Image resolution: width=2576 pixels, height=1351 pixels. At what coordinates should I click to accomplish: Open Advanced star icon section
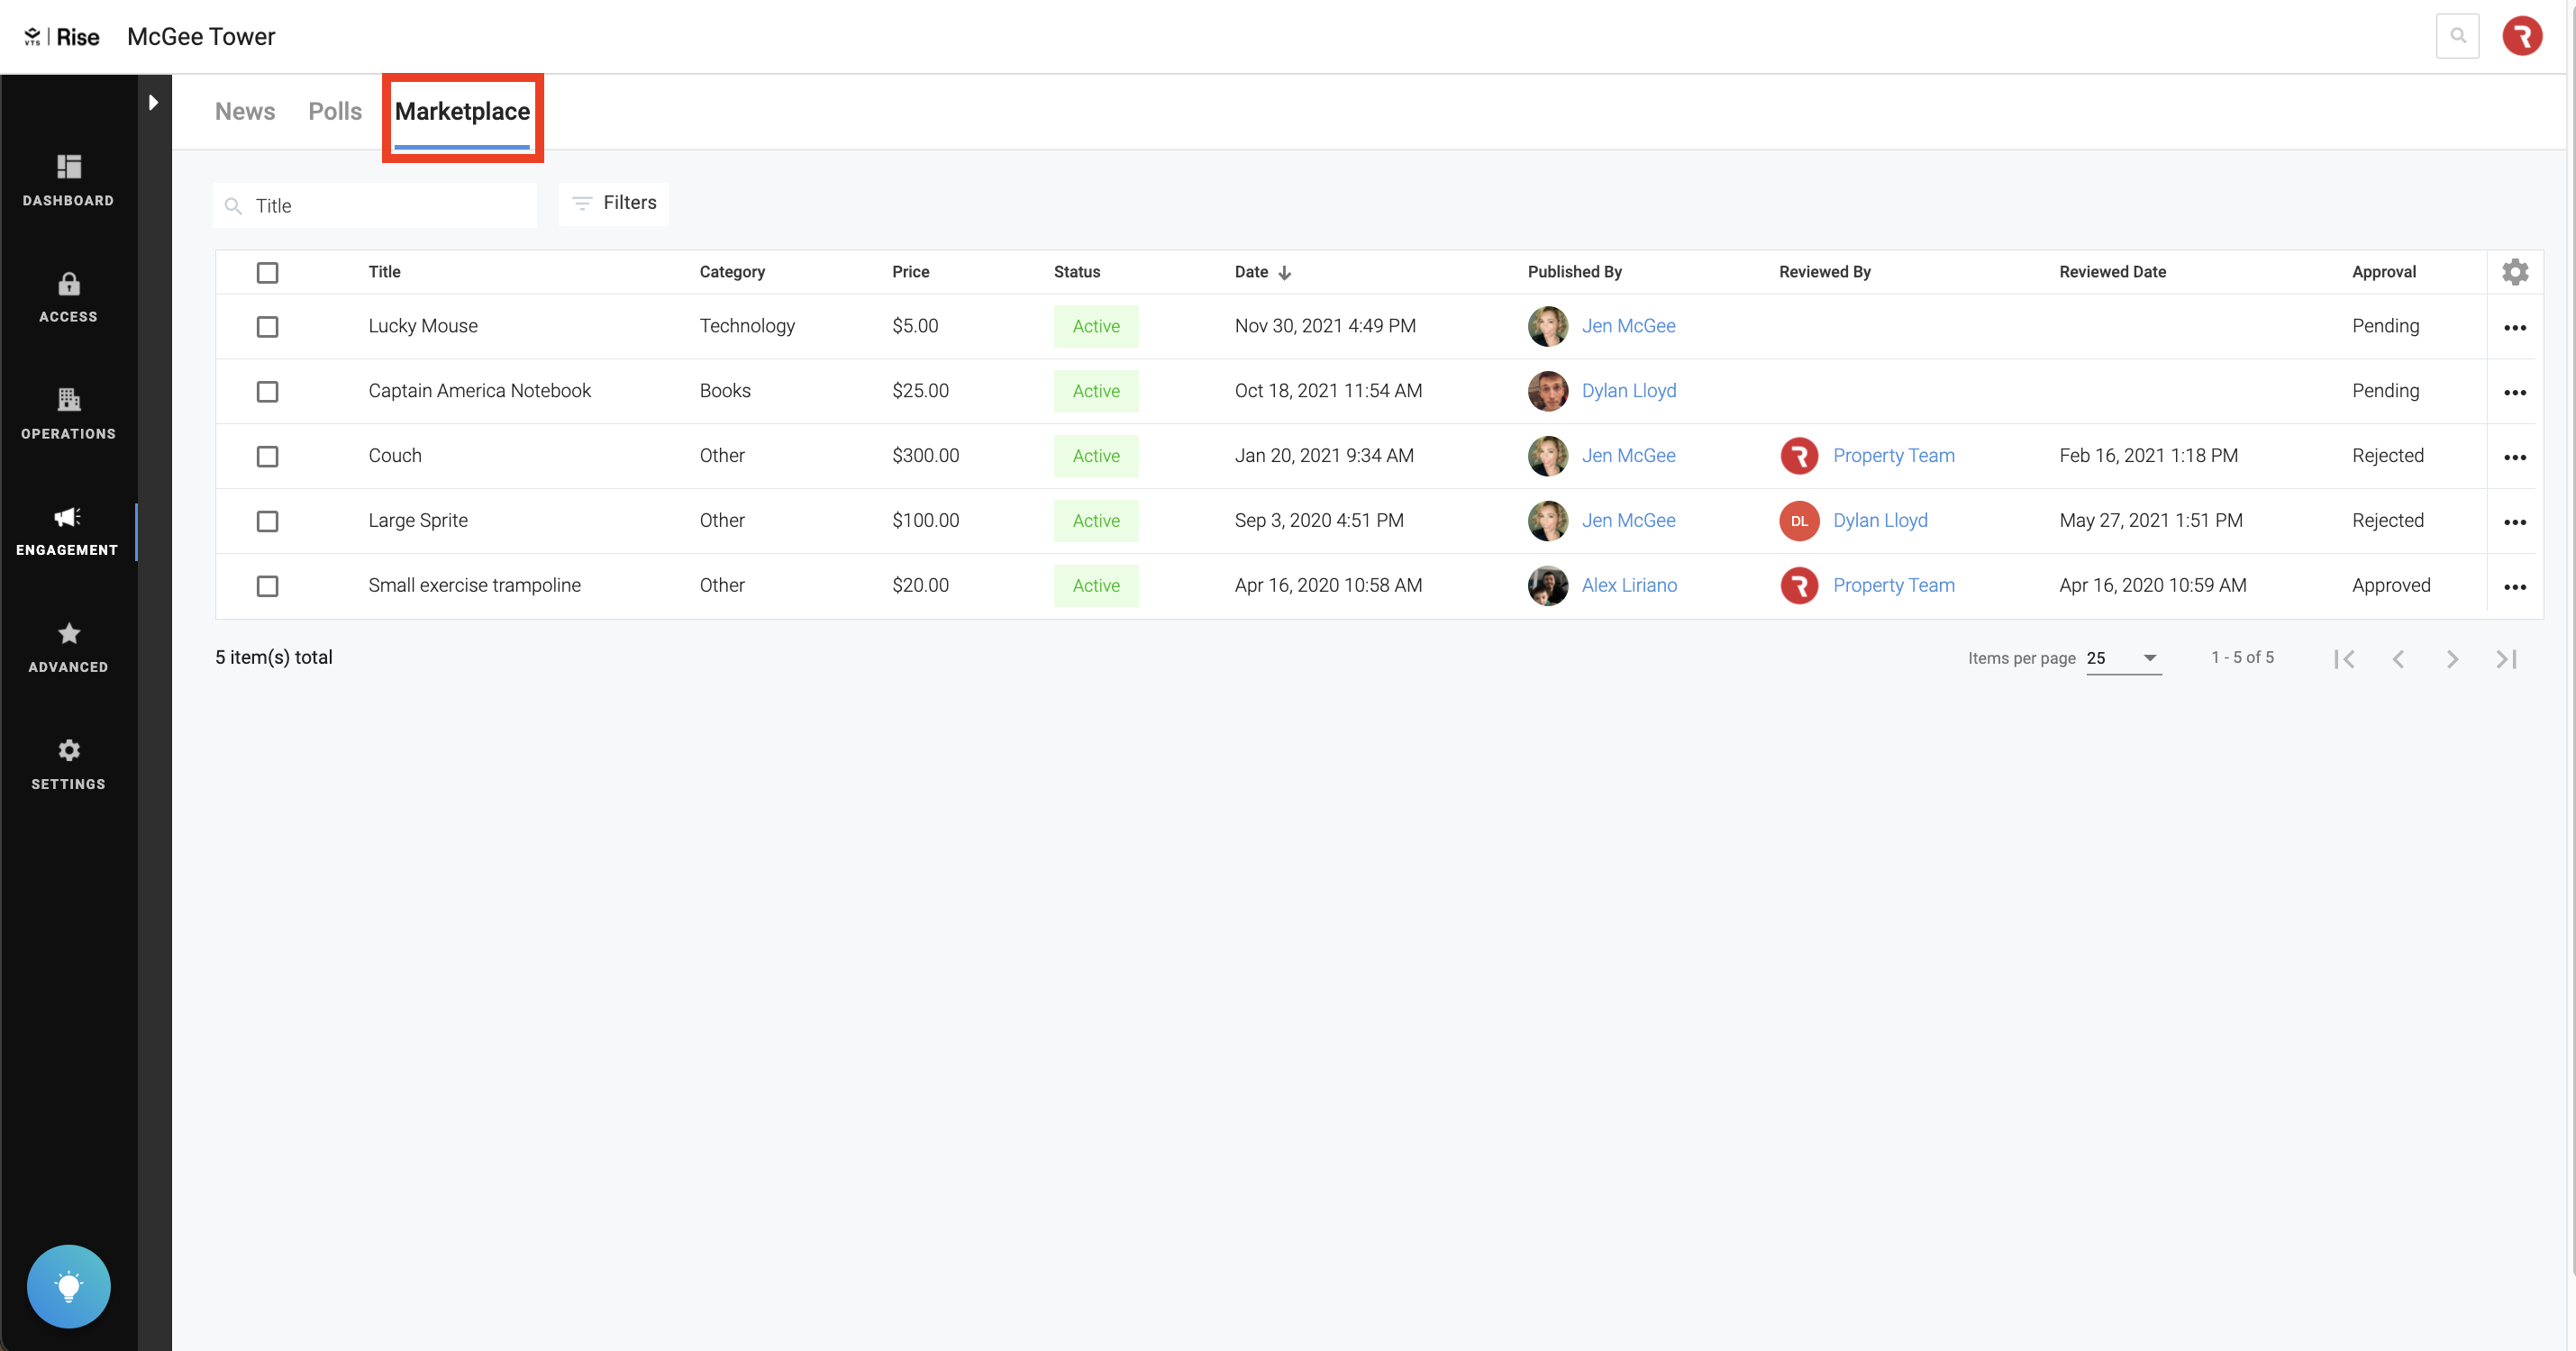[68, 647]
